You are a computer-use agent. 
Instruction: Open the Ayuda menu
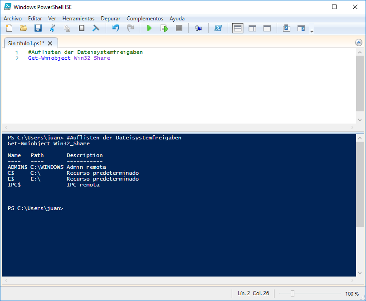pyautogui.click(x=177, y=19)
